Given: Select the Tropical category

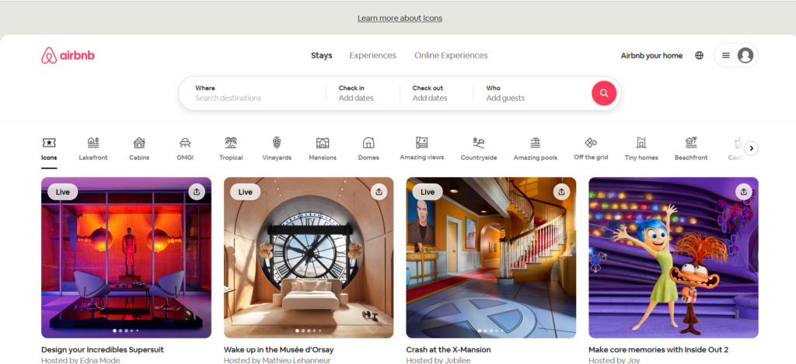Looking at the screenshot, I should coord(231,149).
